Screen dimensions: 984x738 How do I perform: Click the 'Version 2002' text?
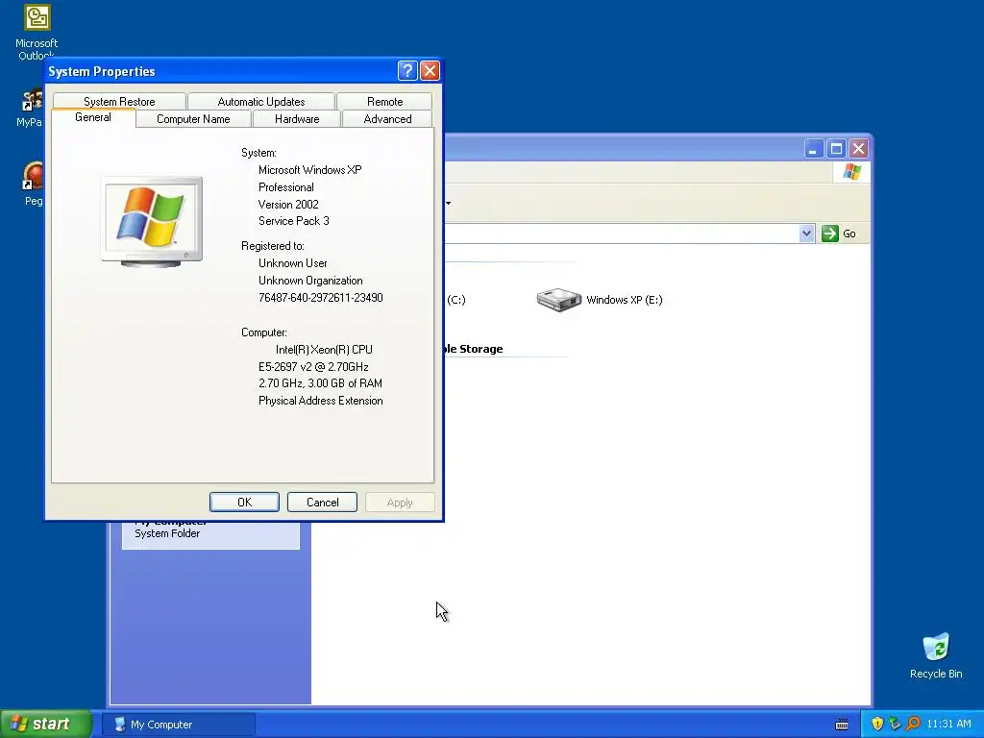click(288, 205)
